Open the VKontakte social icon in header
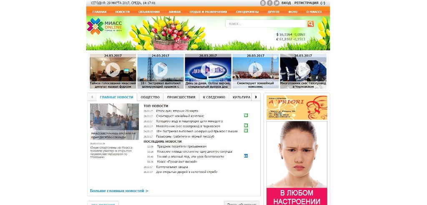Screen dimensions: 427x205 point(263,3)
